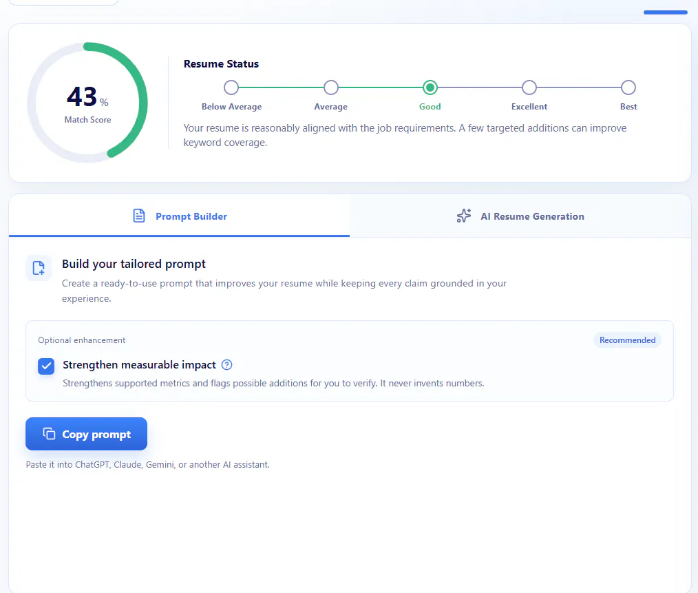Select the Below Average status circle
Image resolution: width=698 pixels, height=593 pixels.
(x=231, y=87)
